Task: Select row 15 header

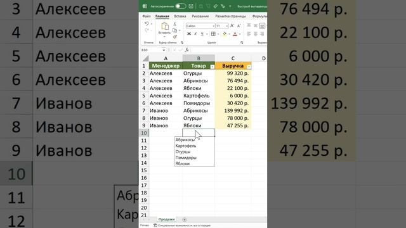Action: (x=144, y=170)
